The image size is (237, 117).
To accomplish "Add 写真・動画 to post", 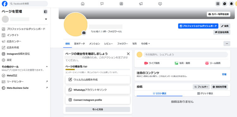I will click(x=182, y=63).
